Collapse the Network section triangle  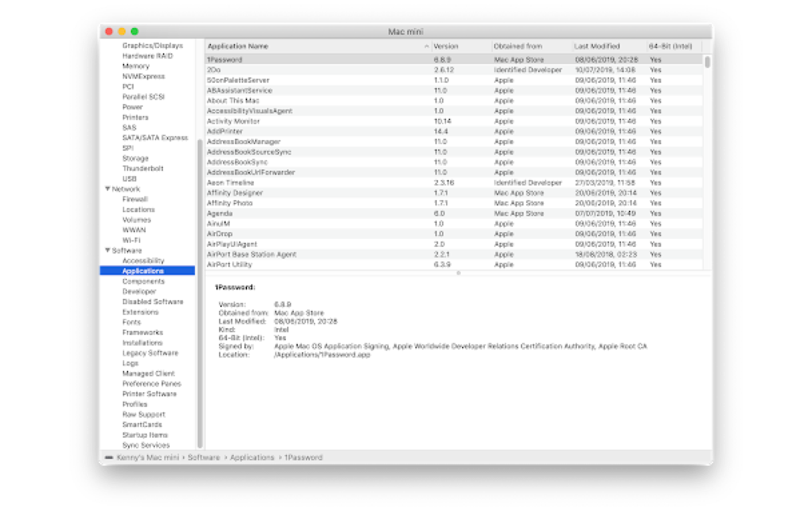click(108, 189)
